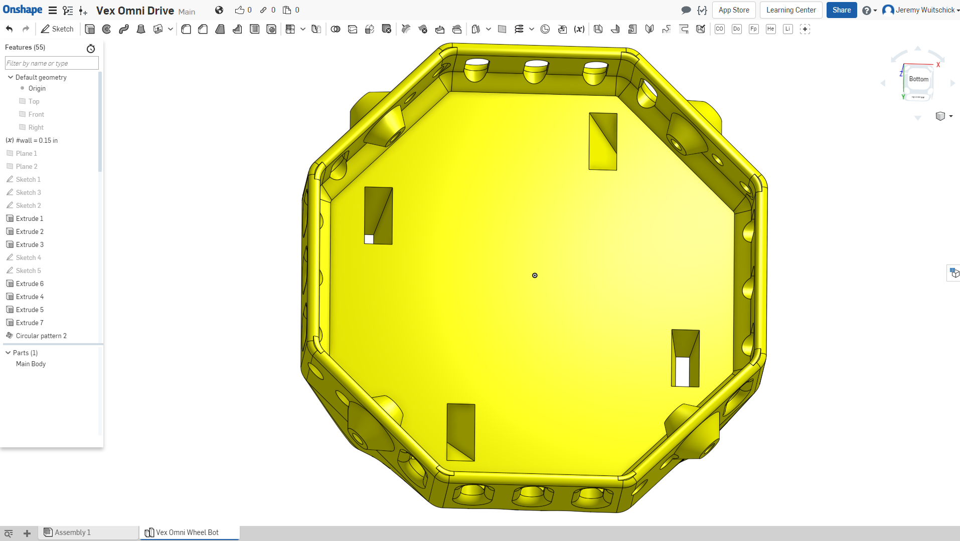Select the Split tool

click(353, 29)
